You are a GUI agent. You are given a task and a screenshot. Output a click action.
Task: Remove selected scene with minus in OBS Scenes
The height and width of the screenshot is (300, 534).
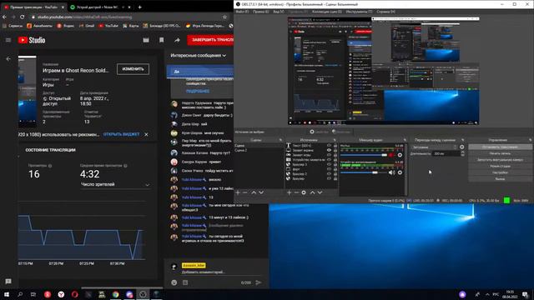coord(244,192)
